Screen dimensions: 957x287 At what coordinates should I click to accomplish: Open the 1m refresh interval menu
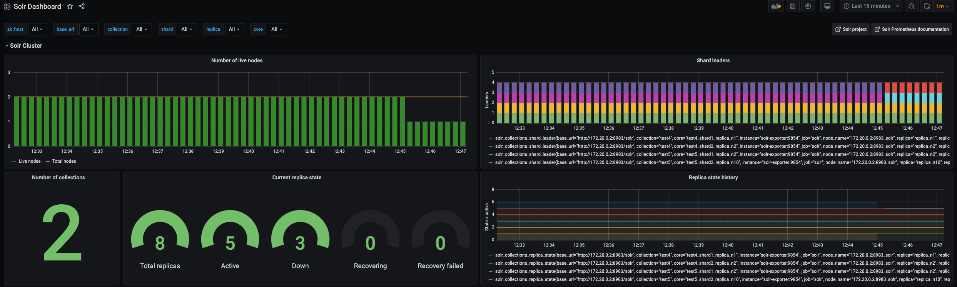(x=942, y=6)
